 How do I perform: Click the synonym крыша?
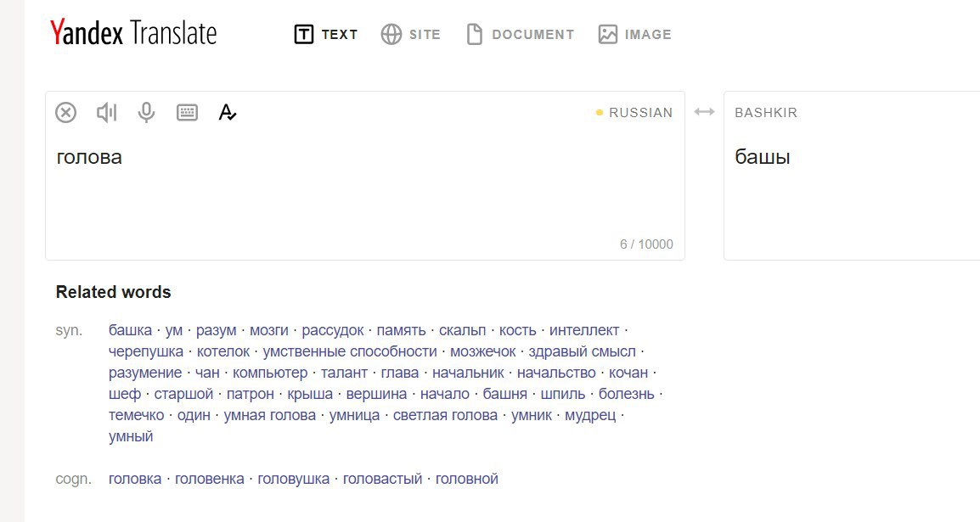coord(310,394)
